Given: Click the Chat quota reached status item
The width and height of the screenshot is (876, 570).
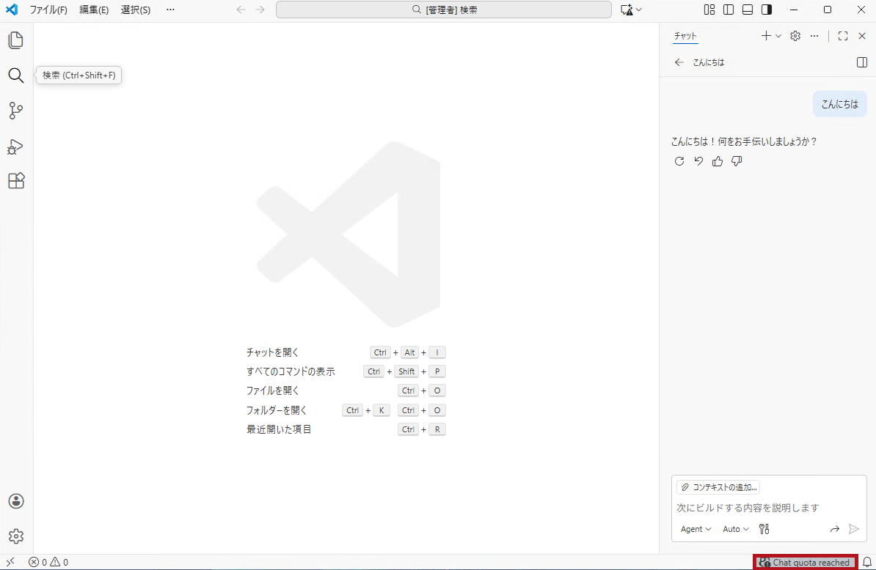Looking at the screenshot, I should 806,563.
